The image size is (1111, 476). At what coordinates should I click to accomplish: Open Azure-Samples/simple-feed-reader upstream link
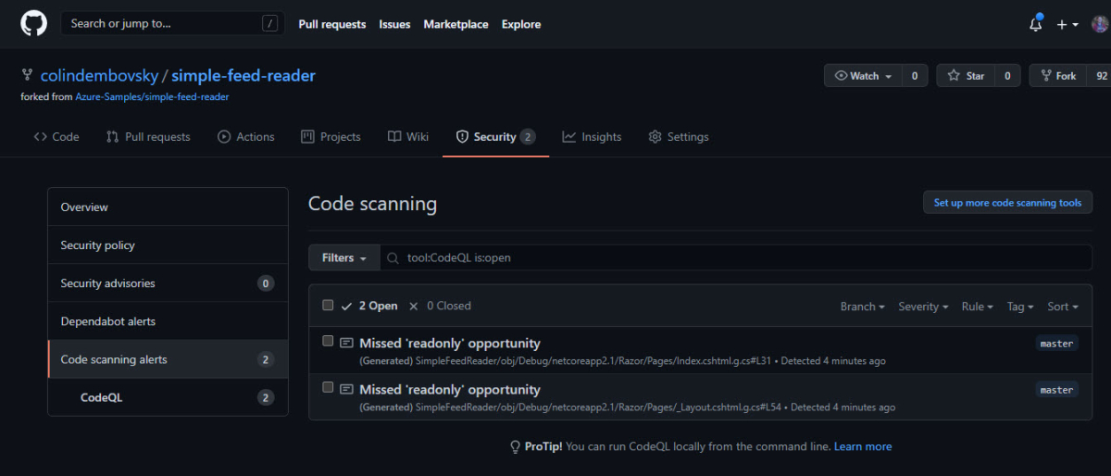click(152, 96)
